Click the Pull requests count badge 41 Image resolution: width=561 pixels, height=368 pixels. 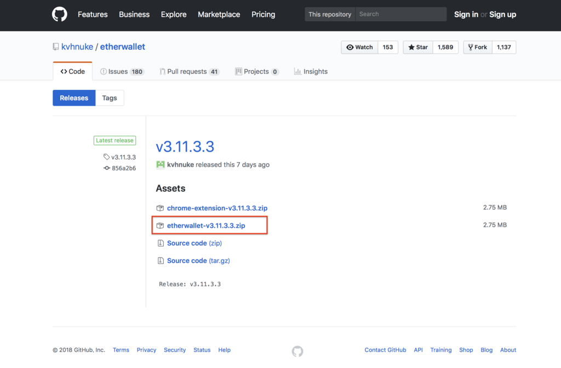(x=214, y=72)
